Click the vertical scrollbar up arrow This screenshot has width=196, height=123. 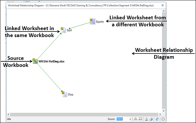point(164,11)
